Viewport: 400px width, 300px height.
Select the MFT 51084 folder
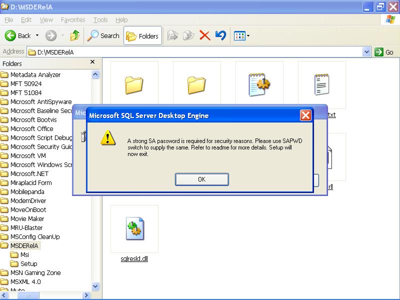pyautogui.click(x=26, y=92)
